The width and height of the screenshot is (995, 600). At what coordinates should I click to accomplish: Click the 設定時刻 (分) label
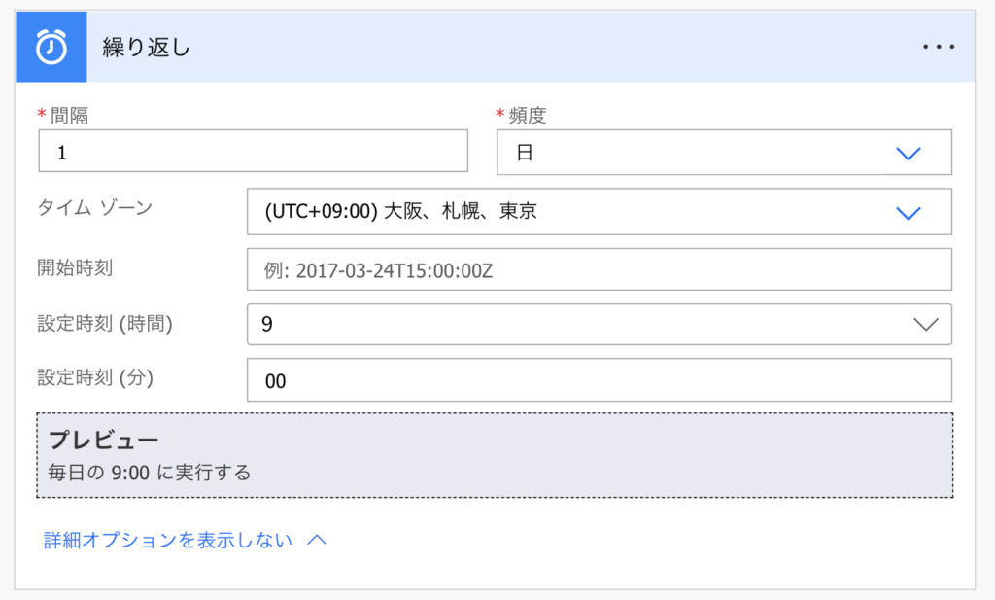[95, 377]
